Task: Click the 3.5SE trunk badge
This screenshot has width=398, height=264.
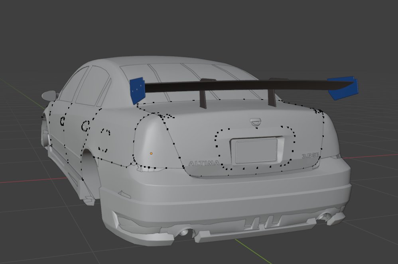Action: 310,156
